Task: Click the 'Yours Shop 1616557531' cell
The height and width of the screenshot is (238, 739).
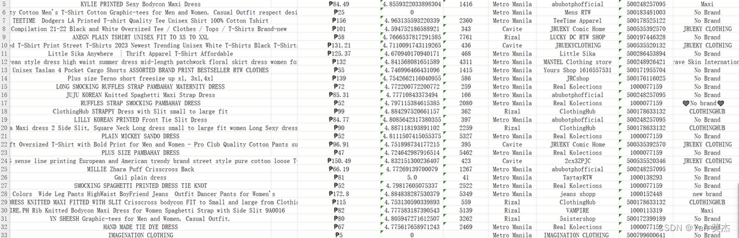Action: [578, 70]
